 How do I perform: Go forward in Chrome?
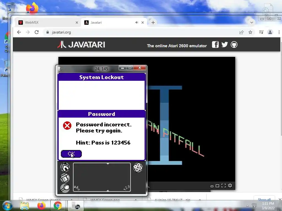point(28,32)
